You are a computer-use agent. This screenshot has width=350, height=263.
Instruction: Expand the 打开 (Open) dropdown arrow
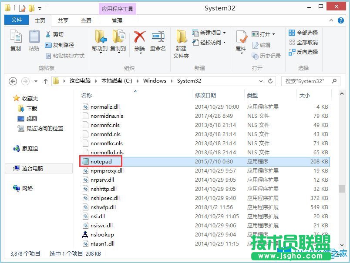point(273,33)
